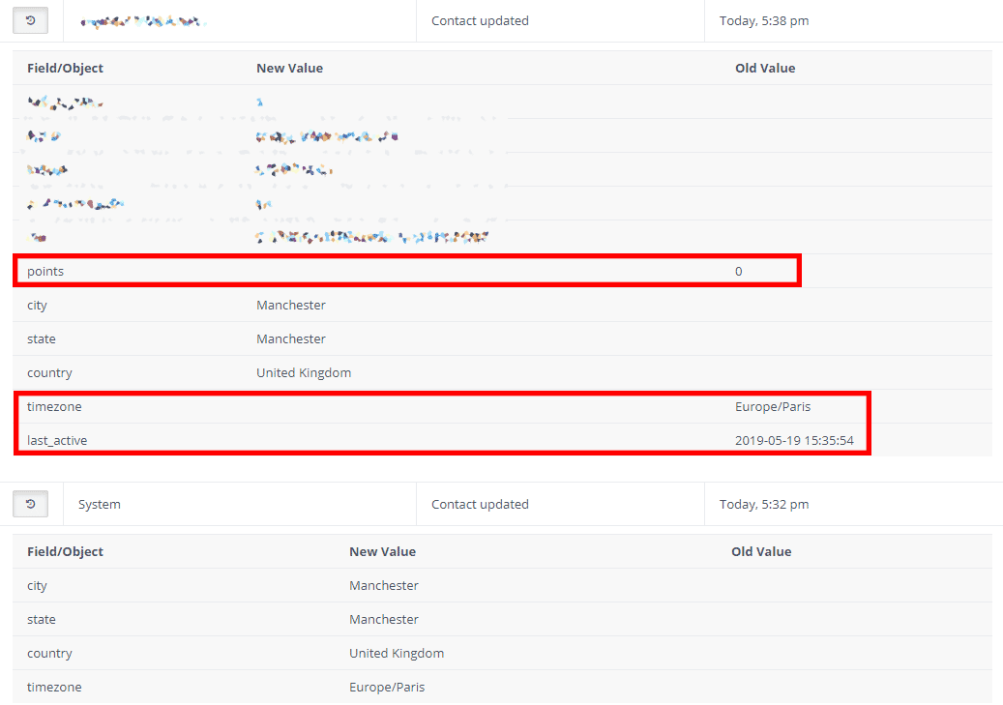Click the highlighted last_active row

coord(435,440)
